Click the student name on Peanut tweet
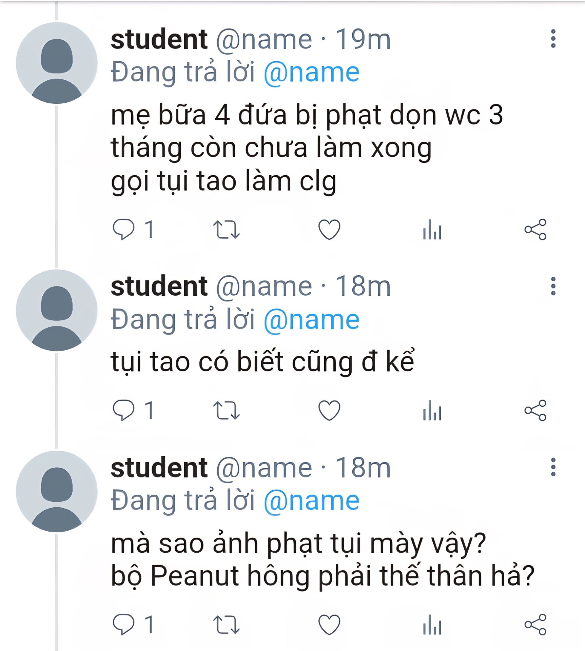The image size is (585, 651). click(x=159, y=468)
